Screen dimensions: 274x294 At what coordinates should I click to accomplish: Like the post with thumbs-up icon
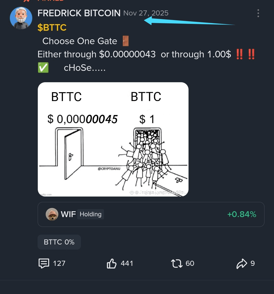pyautogui.click(x=112, y=263)
